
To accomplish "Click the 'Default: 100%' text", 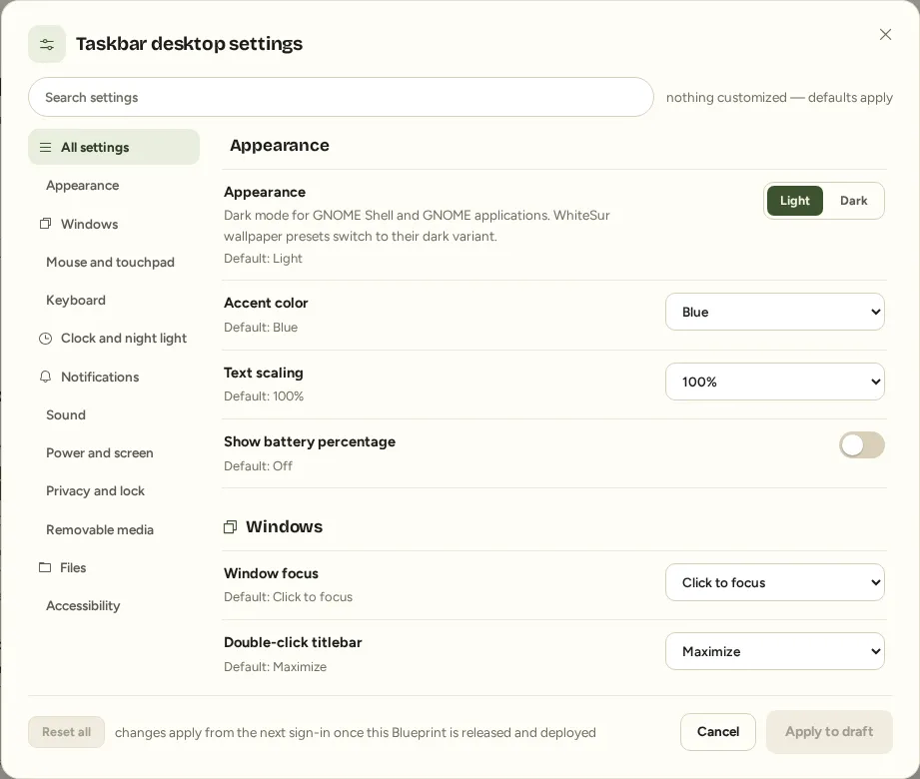I will (264, 396).
